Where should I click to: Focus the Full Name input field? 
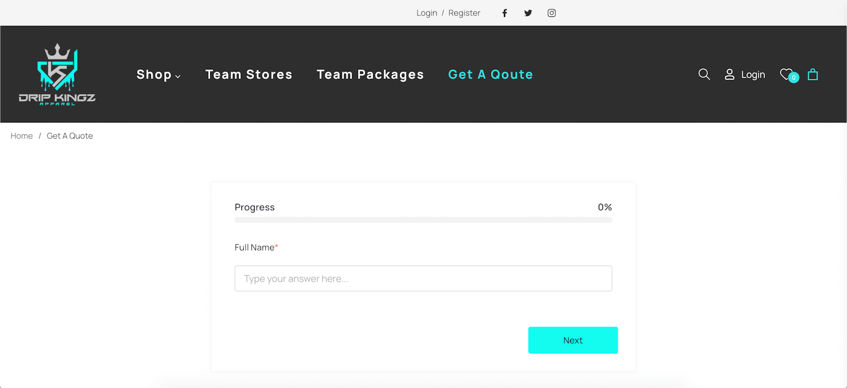click(x=424, y=278)
